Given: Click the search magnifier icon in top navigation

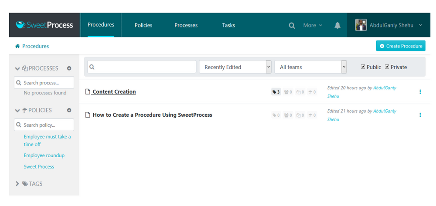Looking at the screenshot, I should [x=292, y=25].
